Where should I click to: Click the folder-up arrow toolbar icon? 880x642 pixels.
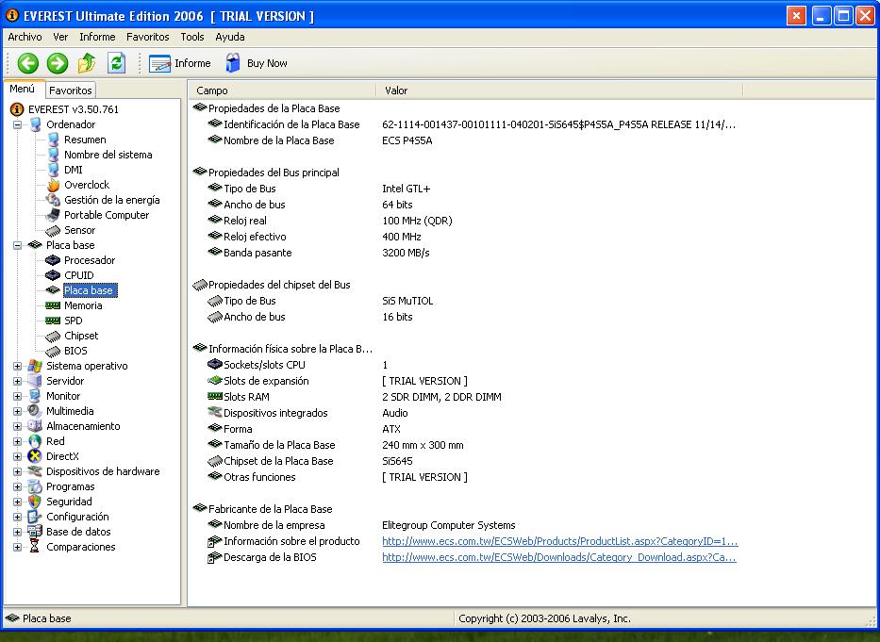pos(87,63)
